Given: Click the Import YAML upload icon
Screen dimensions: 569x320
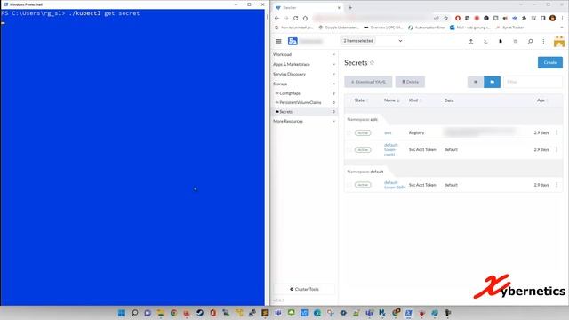Looking at the screenshot, I should click(x=470, y=42).
